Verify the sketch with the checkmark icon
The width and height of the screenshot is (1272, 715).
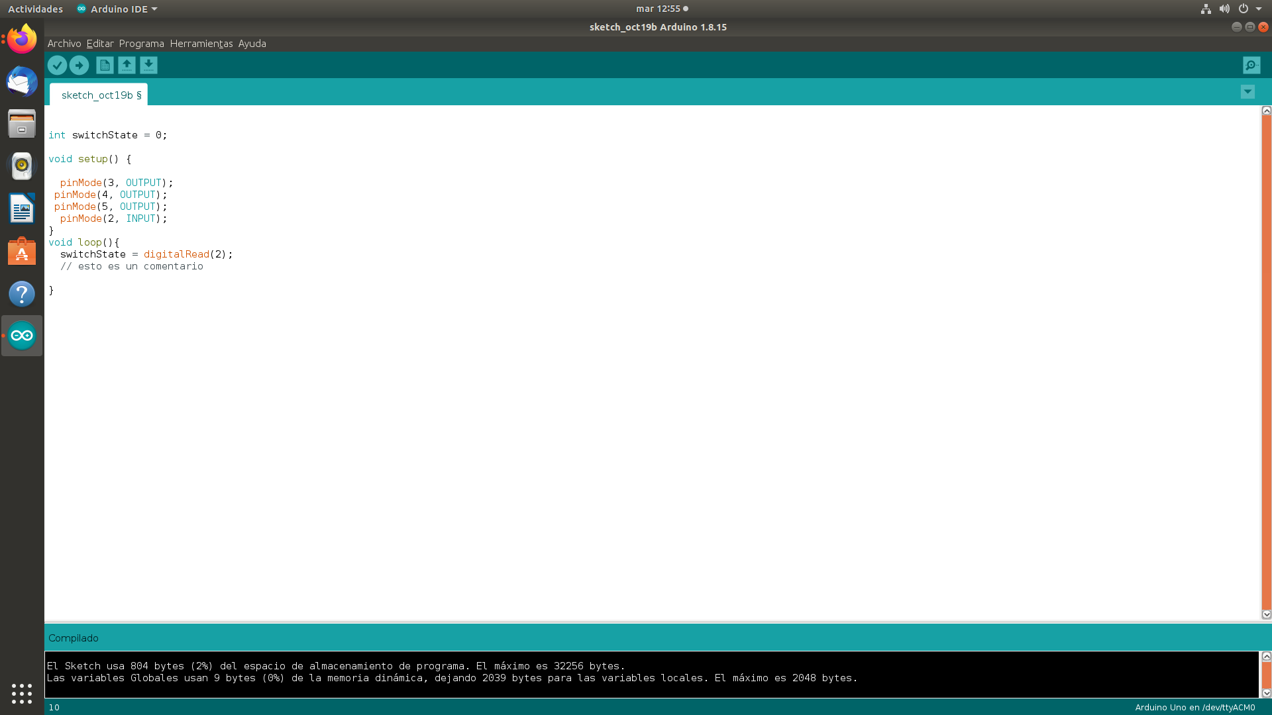pos(57,65)
